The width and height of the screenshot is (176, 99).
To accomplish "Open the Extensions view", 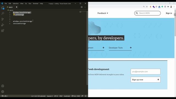I will (x=3, y=31).
